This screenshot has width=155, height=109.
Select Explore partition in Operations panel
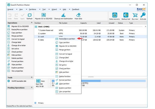click(15, 68)
